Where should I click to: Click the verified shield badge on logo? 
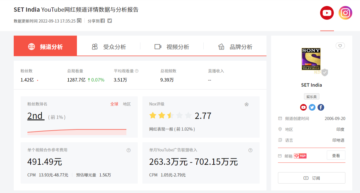point(324,72)
